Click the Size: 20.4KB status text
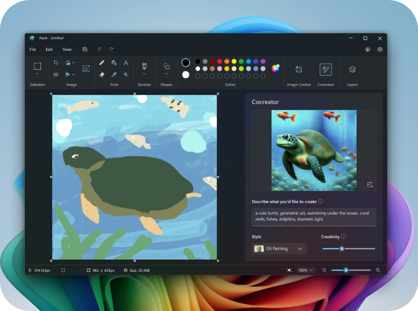The width and height of the screenshot is (418, 311). pyautogui.click(x=140, y=270)
